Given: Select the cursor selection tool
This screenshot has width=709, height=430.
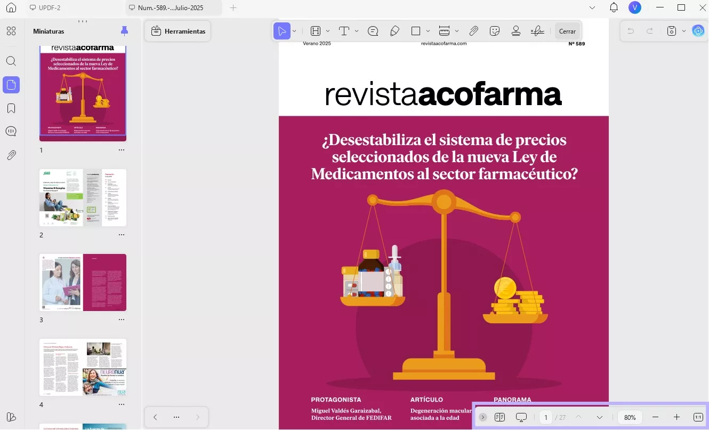Looking at the screenshot, I should pos(282,31).
